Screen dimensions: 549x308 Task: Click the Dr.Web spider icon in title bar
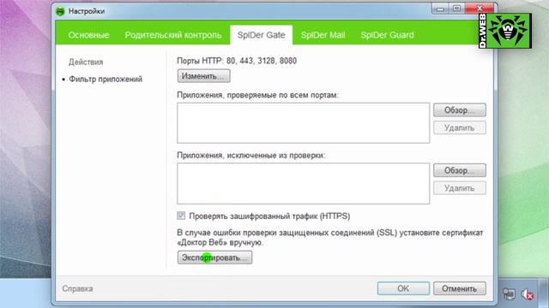pyautogui.click(x=60, y=11)
